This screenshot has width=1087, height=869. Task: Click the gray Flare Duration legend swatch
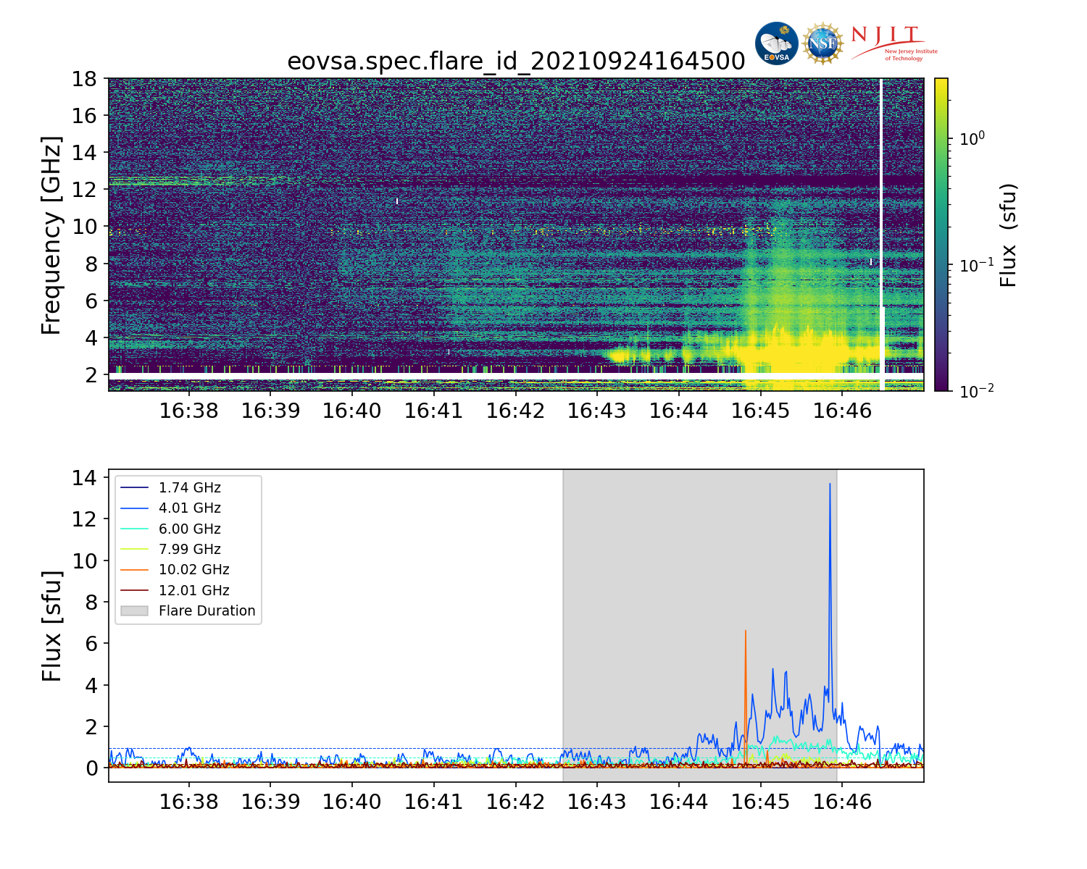click(134, 611)
